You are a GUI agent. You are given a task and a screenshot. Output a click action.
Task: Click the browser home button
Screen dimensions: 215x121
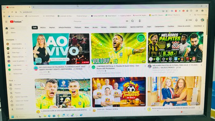point(16,12)
